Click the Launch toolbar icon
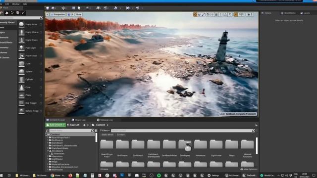 click(138, 8)
